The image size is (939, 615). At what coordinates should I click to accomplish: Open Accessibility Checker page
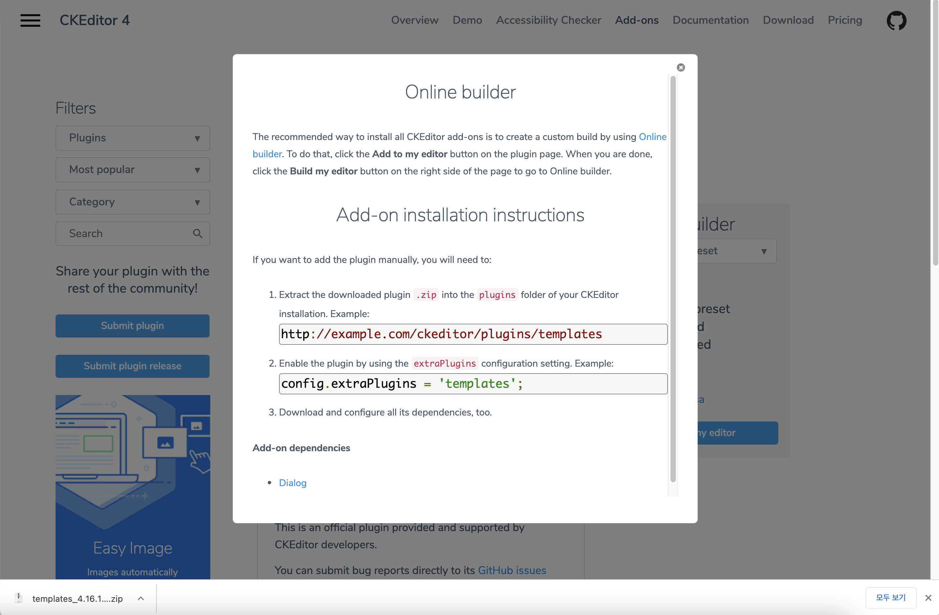pyautogui.click(x=549, y=20)
